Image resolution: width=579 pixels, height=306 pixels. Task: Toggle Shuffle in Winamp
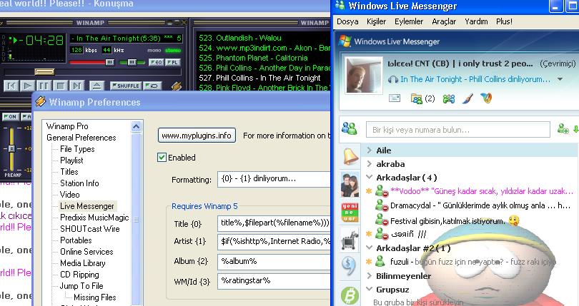pyautogui.click(x=126, y=86)
